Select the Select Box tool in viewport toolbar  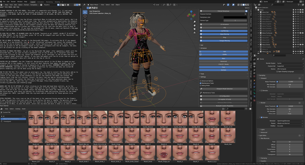[x=85, y=12]
